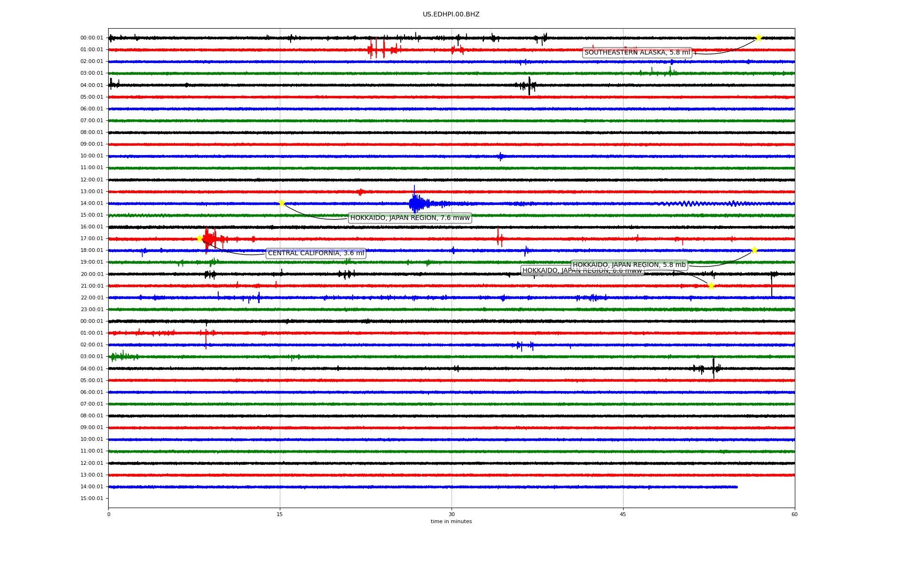Click the first 17:00:01 trace time label
This screenshot has width=903, height=564.
coord(92,238)
